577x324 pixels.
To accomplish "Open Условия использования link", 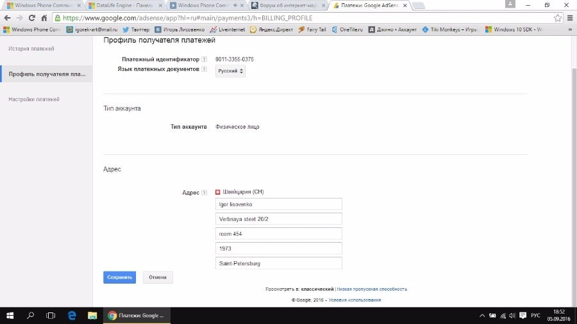I will pos(355,300).
